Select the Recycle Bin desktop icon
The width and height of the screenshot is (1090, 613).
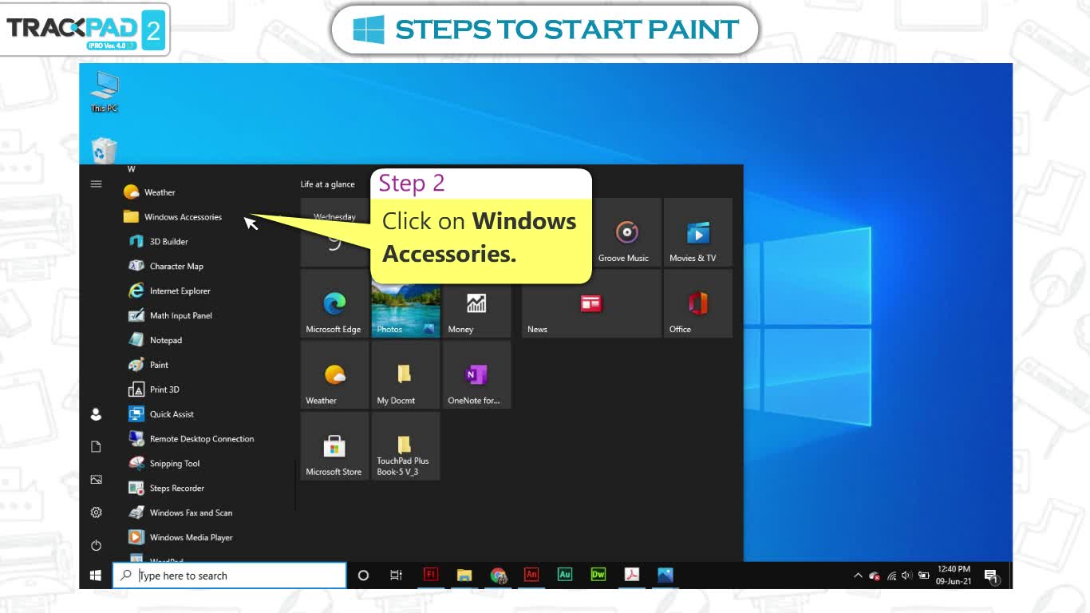105,150
